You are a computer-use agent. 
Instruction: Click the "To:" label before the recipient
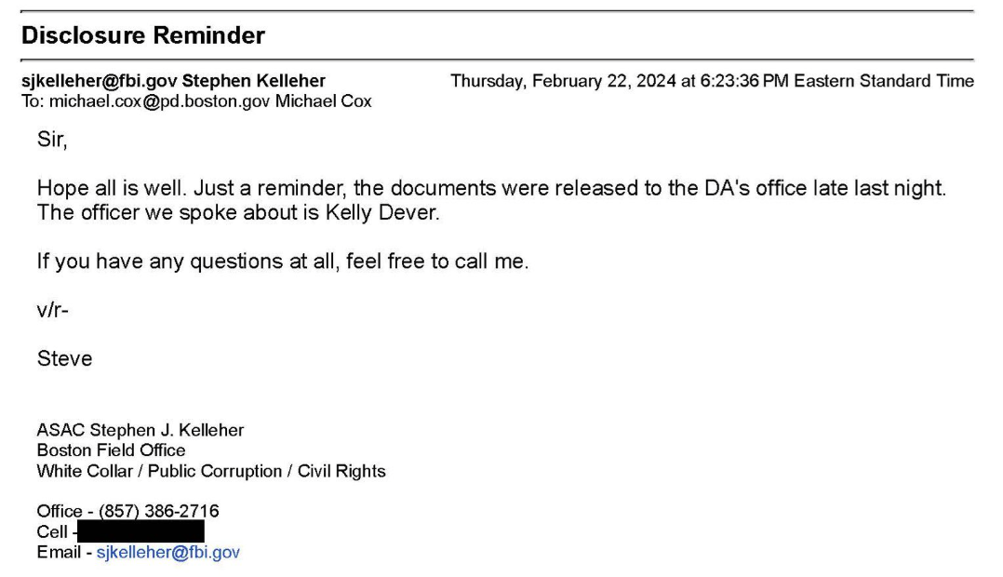pos(33,101)
